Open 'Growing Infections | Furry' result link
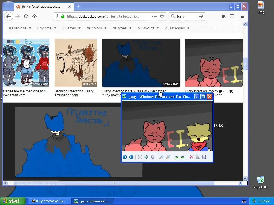 (76, 91)
